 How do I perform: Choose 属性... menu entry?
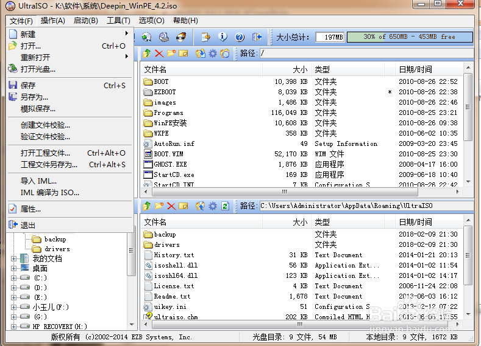point(70,209)
